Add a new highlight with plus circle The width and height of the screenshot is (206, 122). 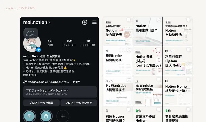[x=63, y=116]
